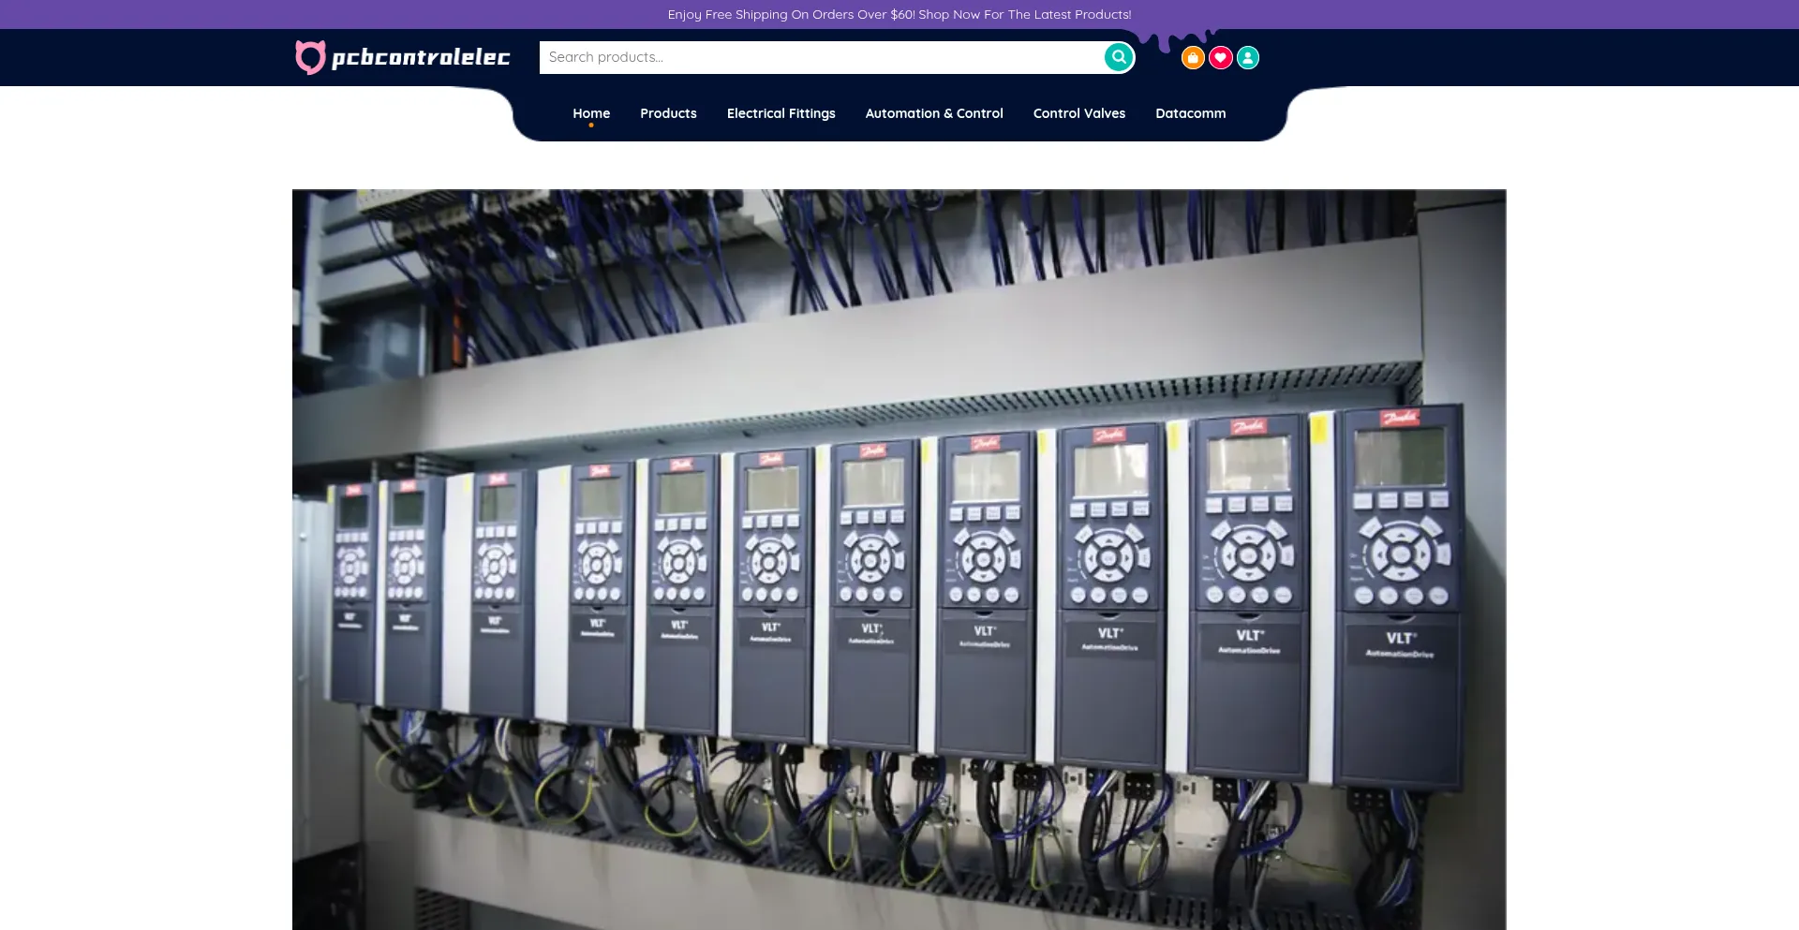The height and width of the screenshot is (930, 1799).
Task: Click the VLT label on the rightmost drive
Action: coord(1399,638)
